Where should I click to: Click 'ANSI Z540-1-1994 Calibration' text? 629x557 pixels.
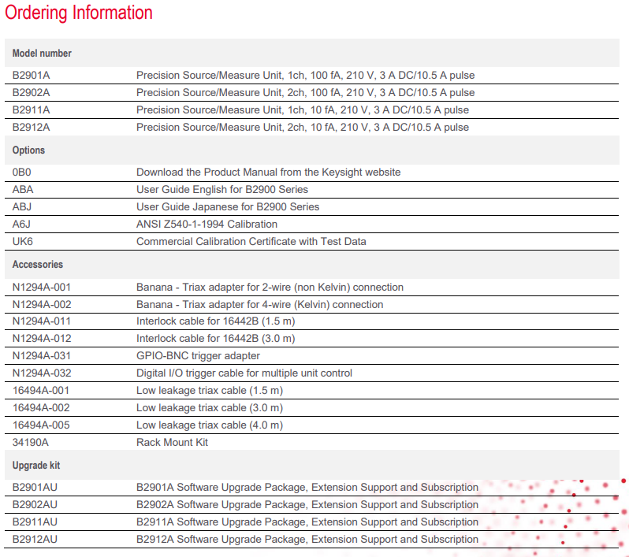207,225
